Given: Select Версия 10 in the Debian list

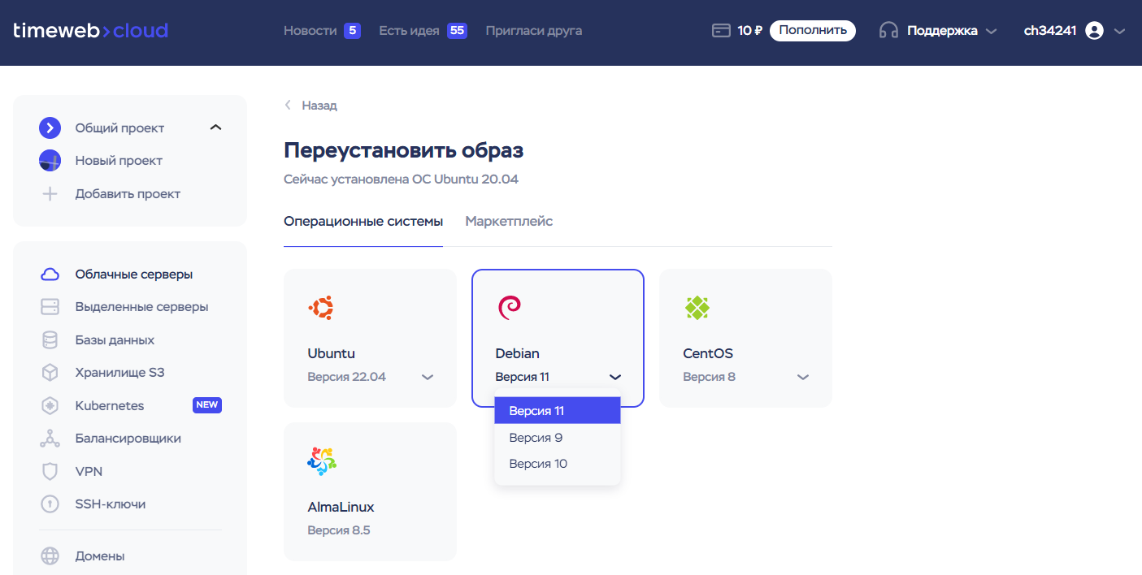Looking at the screenshot, I should pos(558,464).
